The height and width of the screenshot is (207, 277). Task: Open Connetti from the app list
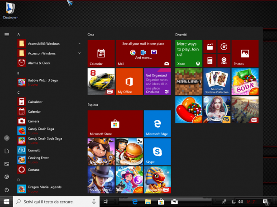[x=49, y=150]
